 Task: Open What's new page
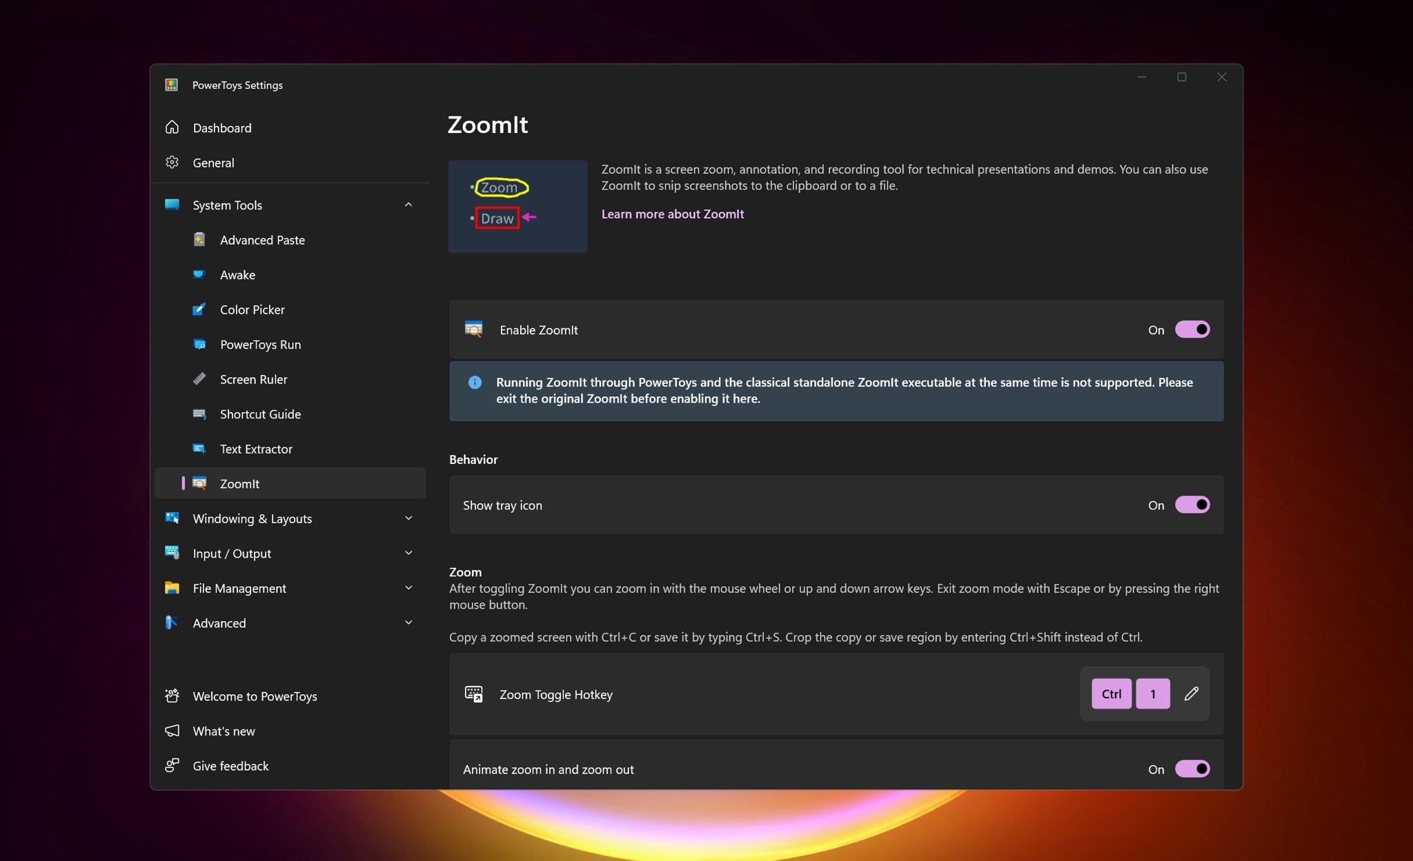290,731
